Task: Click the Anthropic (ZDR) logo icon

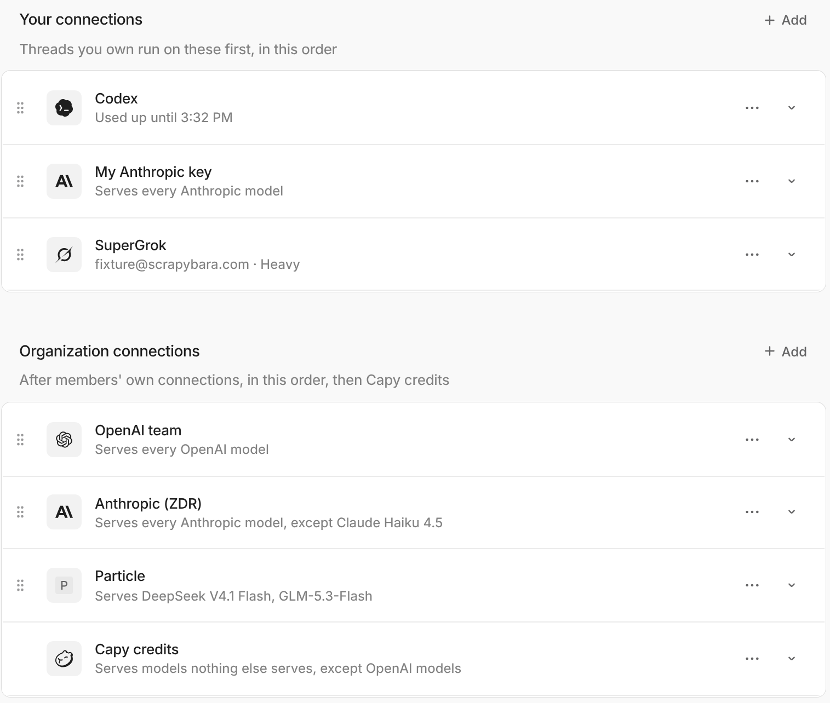Action: (x=64, y=512)
